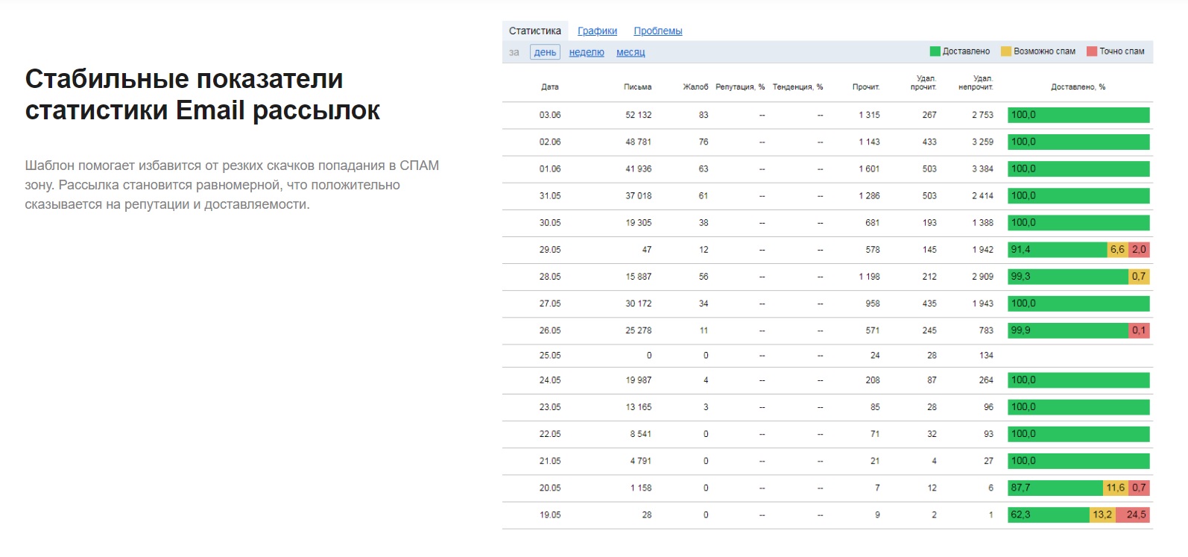Click the yellow 11,6 possible spam segment
This screenshot has height=557, width=1188.
[1116, 488]
